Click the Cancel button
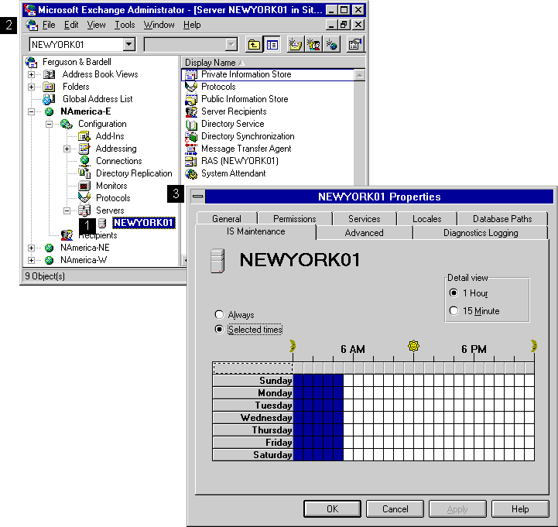 point(395,509)
